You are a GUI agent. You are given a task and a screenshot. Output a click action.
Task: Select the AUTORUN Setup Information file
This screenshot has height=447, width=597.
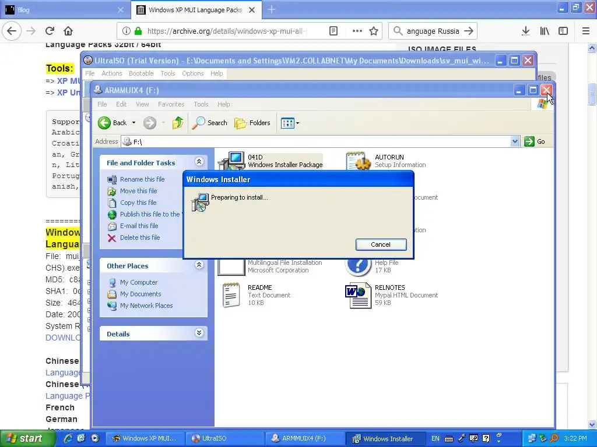tap(386, 161)
